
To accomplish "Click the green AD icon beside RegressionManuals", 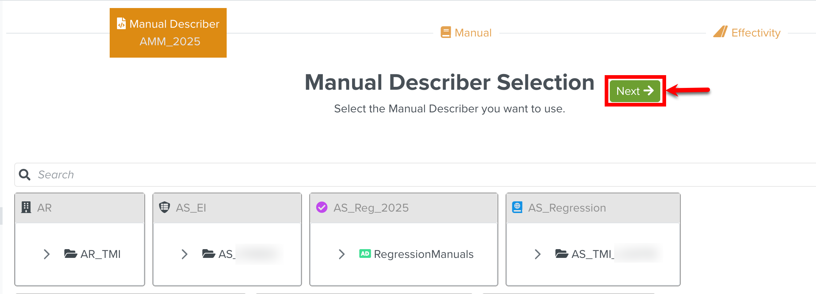I will pyautogui.click(x=365, y=254).
